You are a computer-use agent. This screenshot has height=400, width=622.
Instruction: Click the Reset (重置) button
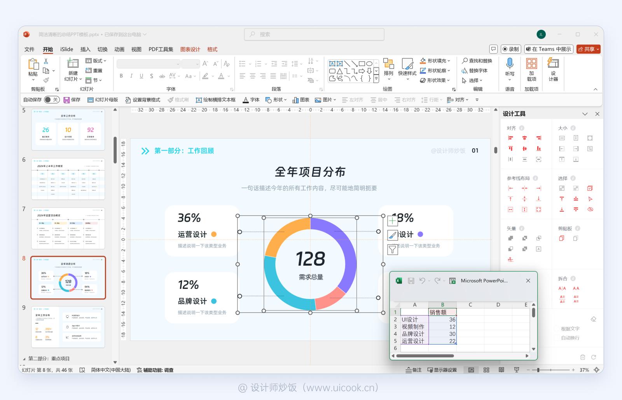click(94, 71)
